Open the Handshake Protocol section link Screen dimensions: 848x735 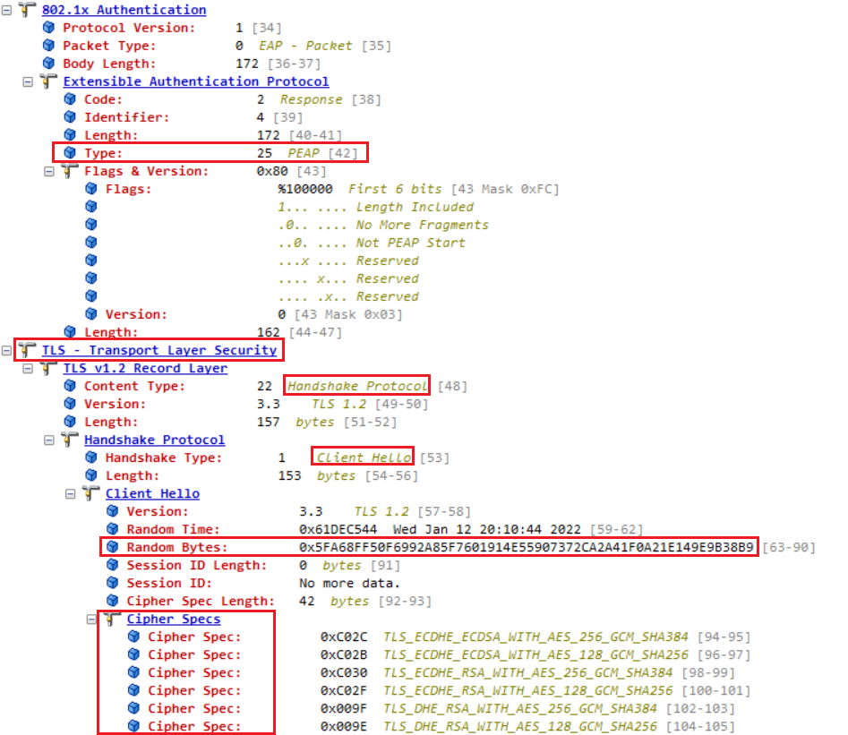click(x=154, y=440)
